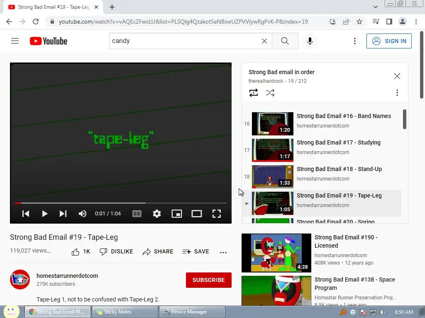This screenshot has height=318, width=425.
Task: Toggle theater mode view
Action: pyautogui.click(x=196, y=214)
